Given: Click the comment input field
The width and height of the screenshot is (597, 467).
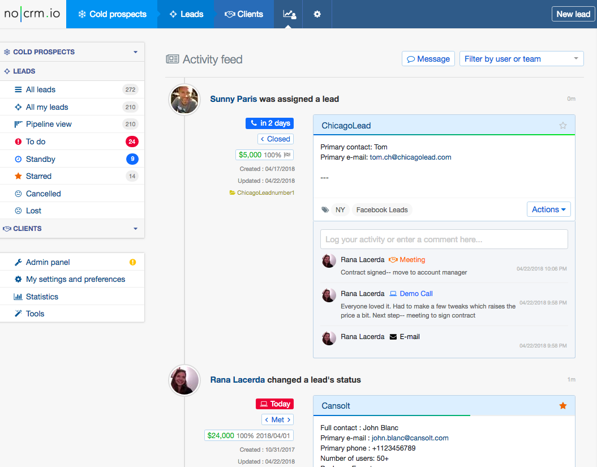Looking at the screenshot, I should pyautogui.click(x=444, y=239).
